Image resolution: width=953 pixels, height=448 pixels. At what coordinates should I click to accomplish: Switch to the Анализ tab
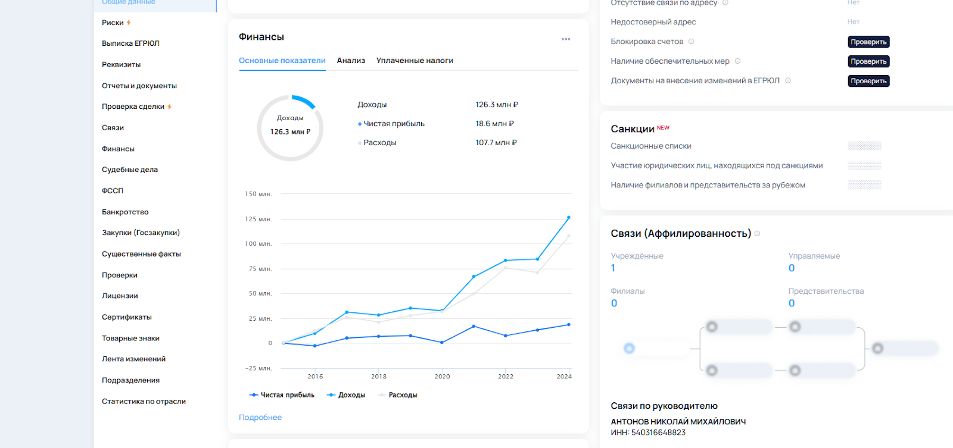[x=351, y=61]
